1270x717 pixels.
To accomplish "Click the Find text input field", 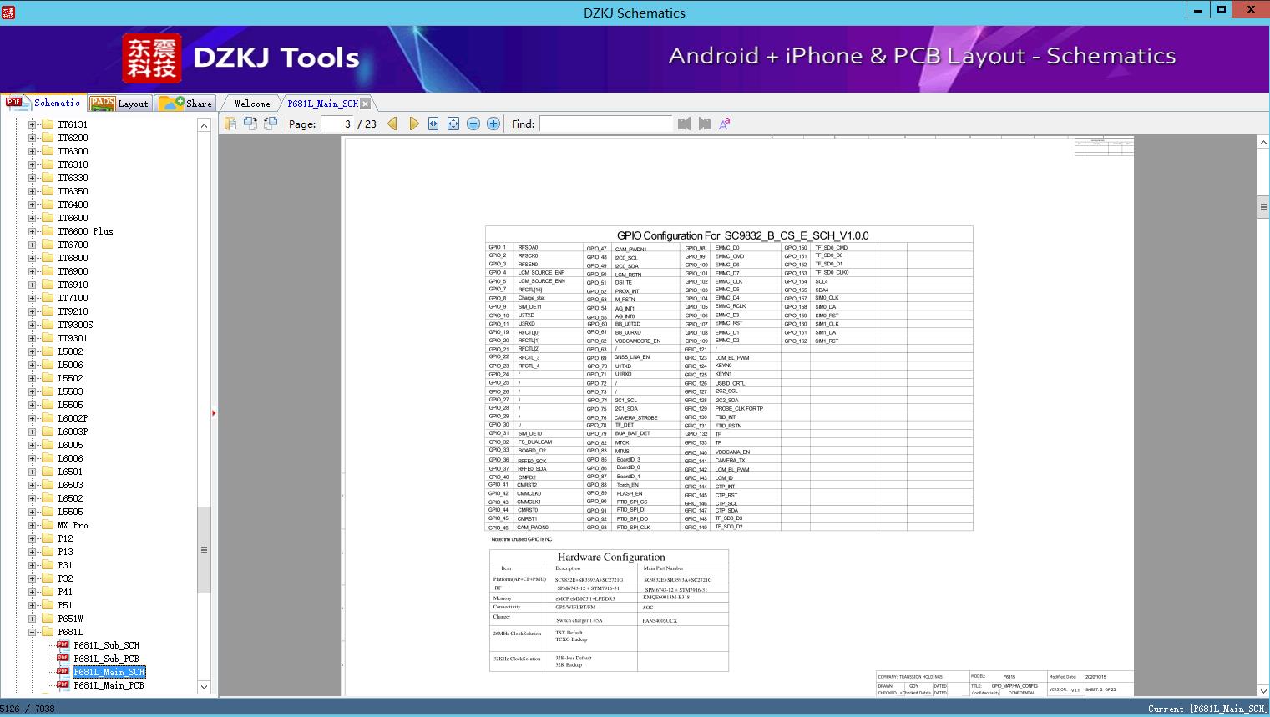I will point(606,124).
